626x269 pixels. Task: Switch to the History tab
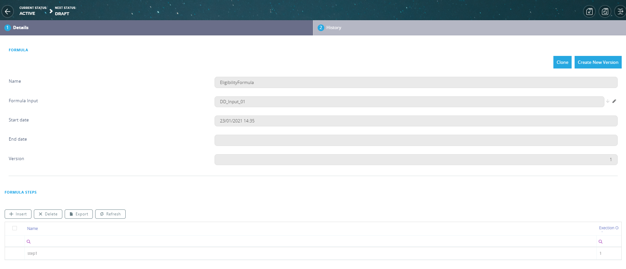(334, 28)
